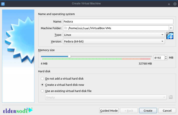Viewport: 178px width, 115px height.
Task: Click the 'Name and operating system' heading
Action: click(x=56, y=14)
